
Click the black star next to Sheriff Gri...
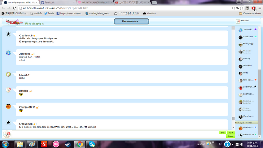255,87
